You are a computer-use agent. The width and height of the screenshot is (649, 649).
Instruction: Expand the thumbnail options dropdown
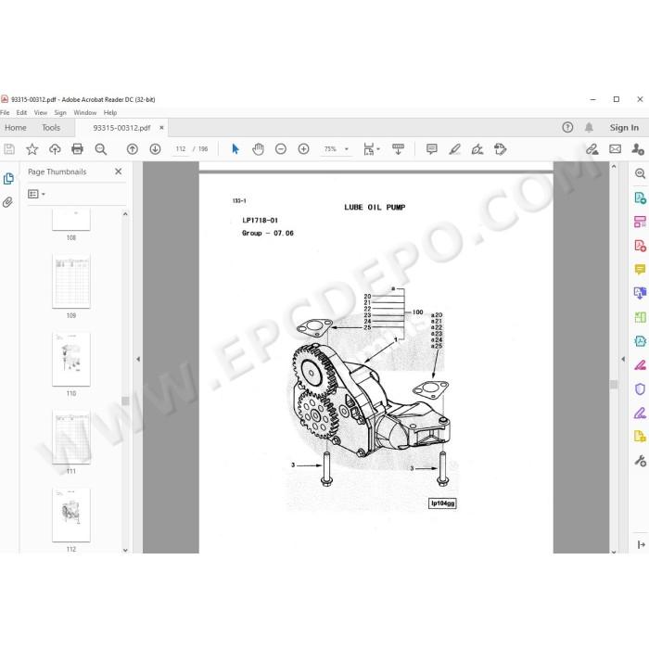click(36, 194)
